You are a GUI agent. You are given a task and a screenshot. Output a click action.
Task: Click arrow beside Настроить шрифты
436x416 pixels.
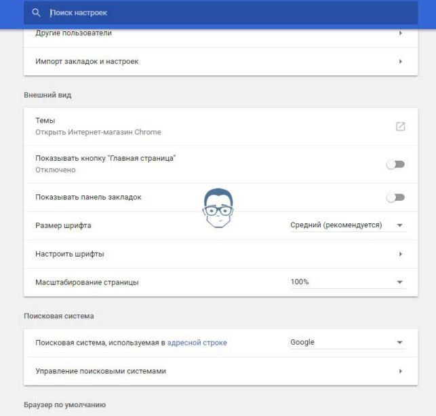pyautogui.click(x=401, y=254)
